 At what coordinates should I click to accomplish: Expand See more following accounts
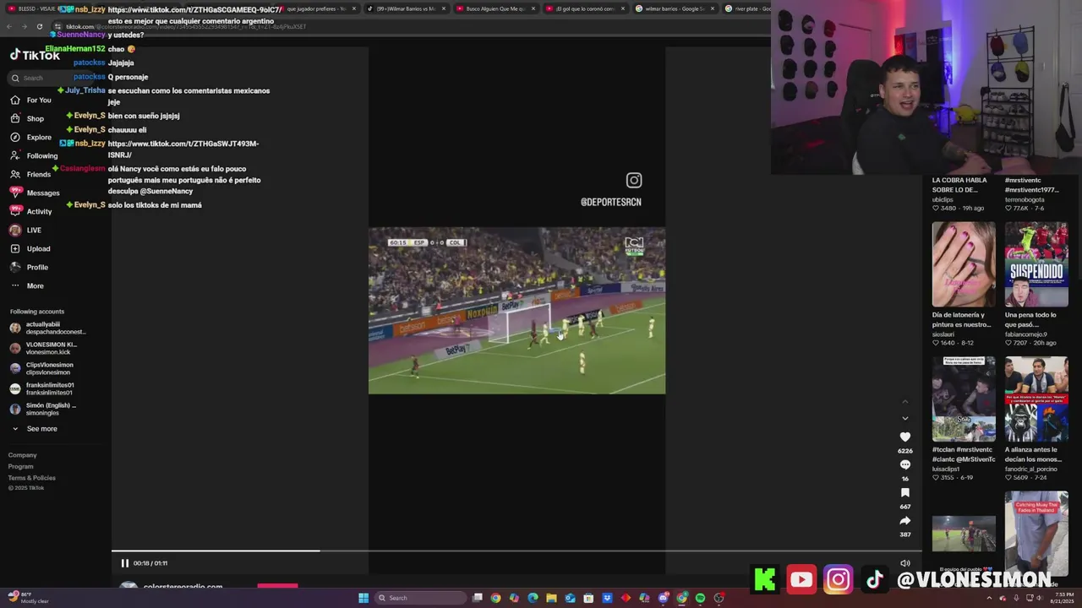pos(34,429)
